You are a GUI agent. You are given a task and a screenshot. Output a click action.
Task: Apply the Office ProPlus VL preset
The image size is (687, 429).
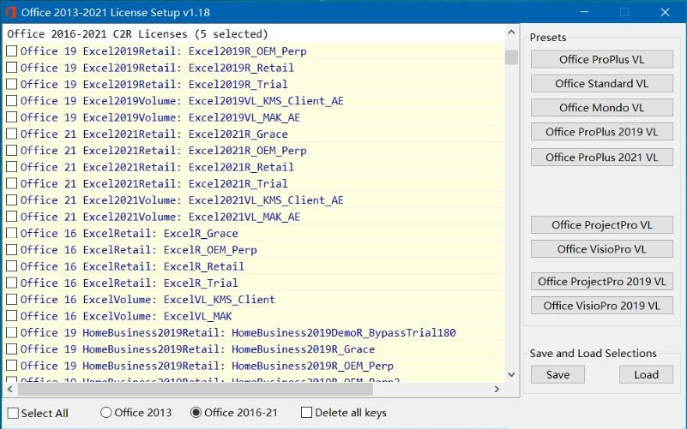point(601,60)
